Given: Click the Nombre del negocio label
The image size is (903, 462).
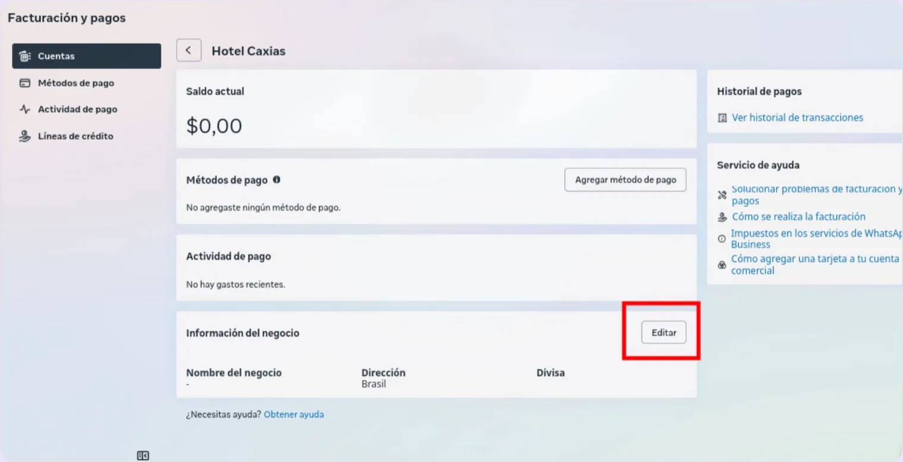Looking at the screenshot, I should 233,373.
